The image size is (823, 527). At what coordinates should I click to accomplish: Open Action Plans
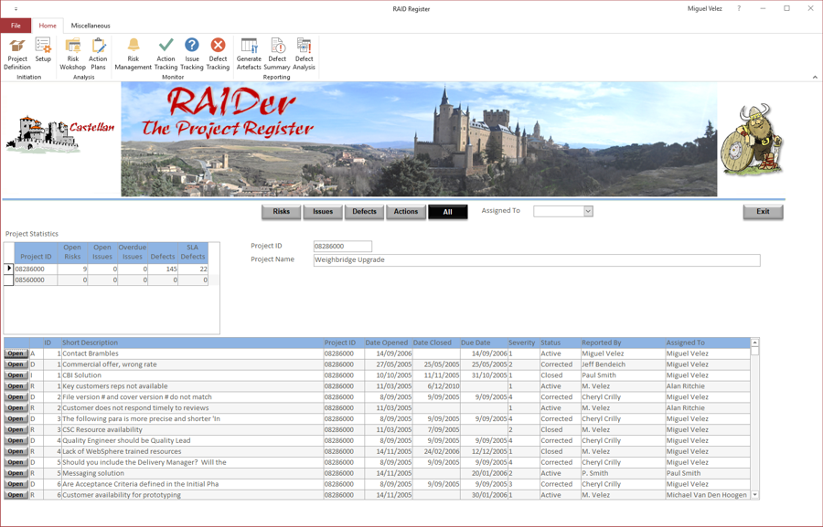point(98,54)
